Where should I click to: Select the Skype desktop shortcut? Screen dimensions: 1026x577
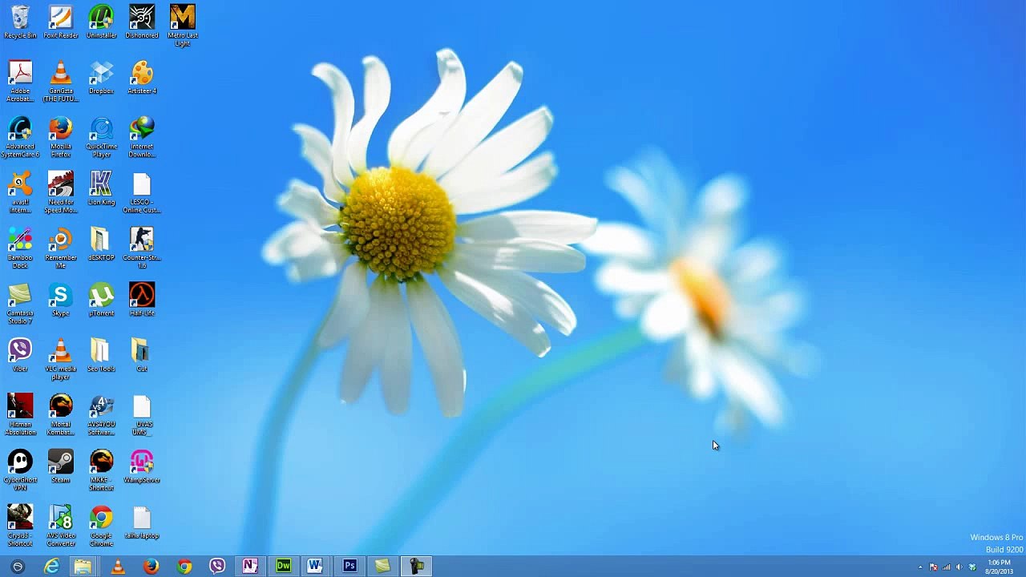[x=61, y=301]
